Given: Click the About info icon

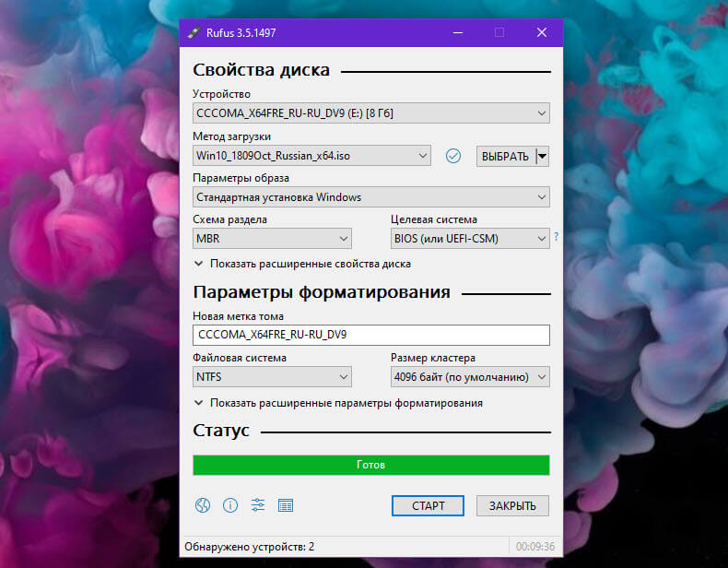Looking at the screenshot, I should coord(230,504).
